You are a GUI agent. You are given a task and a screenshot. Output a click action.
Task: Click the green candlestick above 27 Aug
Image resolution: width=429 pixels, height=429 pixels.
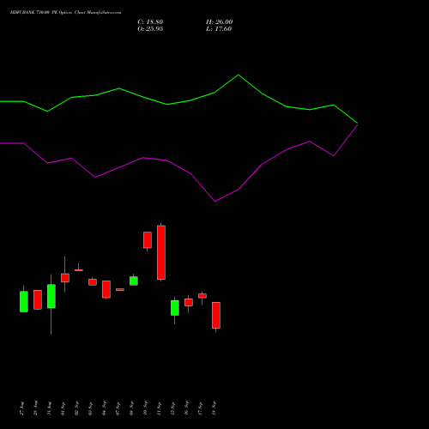pos(24,301)
